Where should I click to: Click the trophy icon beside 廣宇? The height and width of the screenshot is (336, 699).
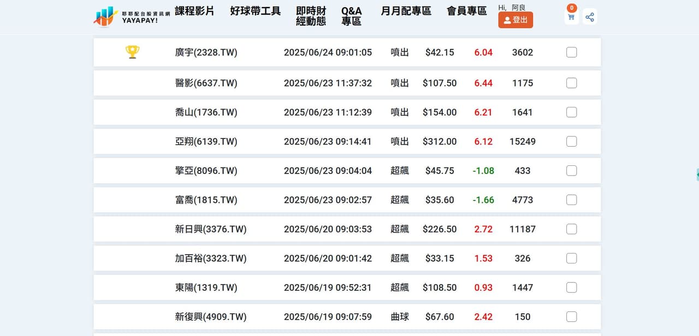coord(132,52)
